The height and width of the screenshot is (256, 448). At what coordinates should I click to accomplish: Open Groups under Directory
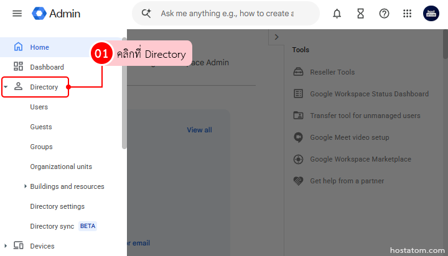coord(41,147)
